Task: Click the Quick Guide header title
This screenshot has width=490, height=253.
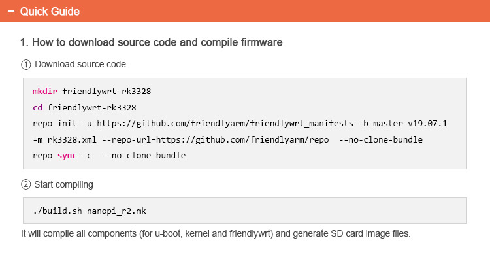Action: click(50, 12)
